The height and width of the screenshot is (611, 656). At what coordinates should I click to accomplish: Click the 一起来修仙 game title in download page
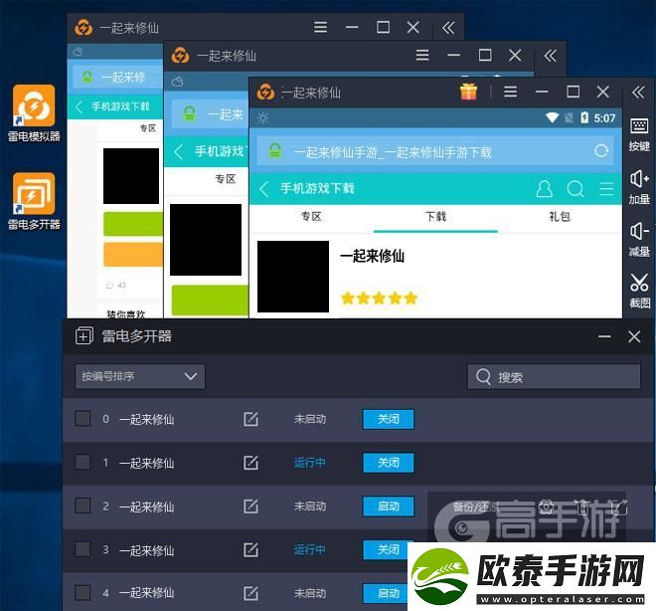click(373, 256)
